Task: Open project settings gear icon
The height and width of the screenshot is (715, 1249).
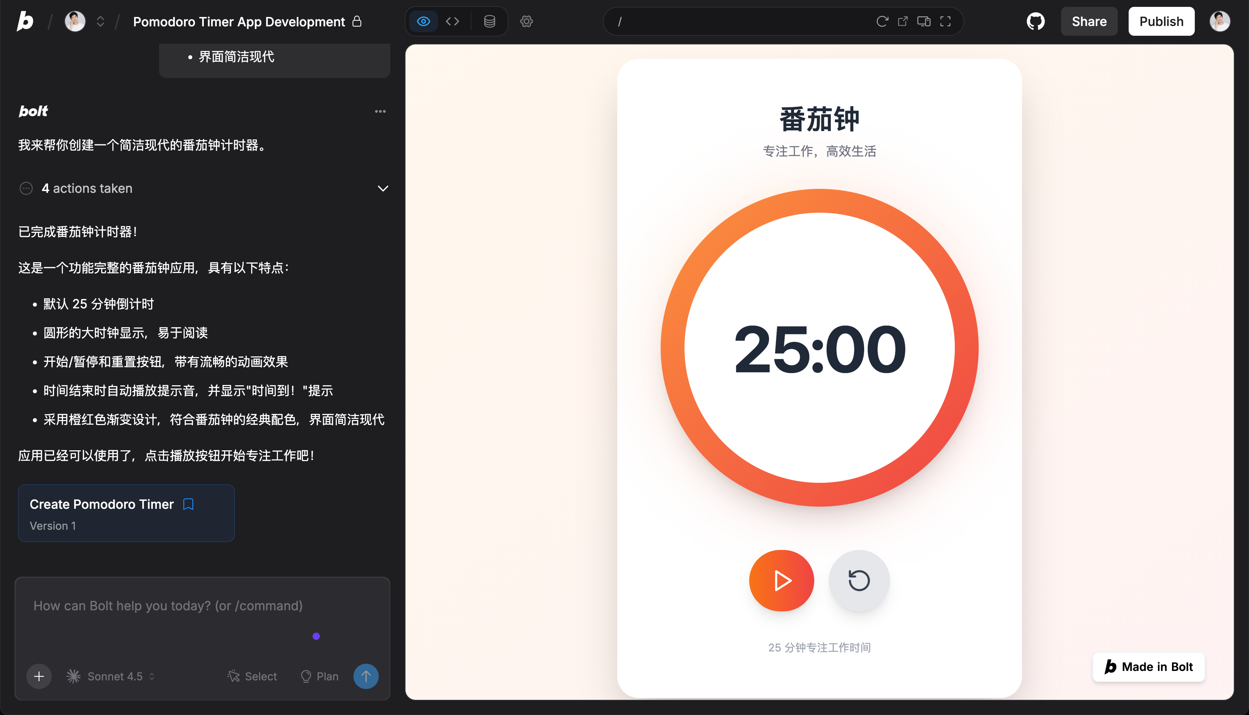Action: pyautogui.click(x=526, y=21)
